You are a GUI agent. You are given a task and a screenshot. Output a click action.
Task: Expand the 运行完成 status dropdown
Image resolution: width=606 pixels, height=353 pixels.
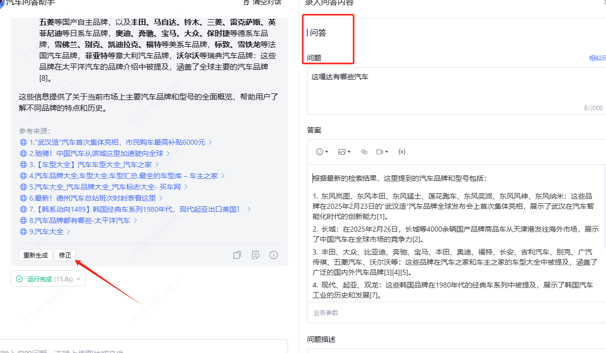click(78, 279)
